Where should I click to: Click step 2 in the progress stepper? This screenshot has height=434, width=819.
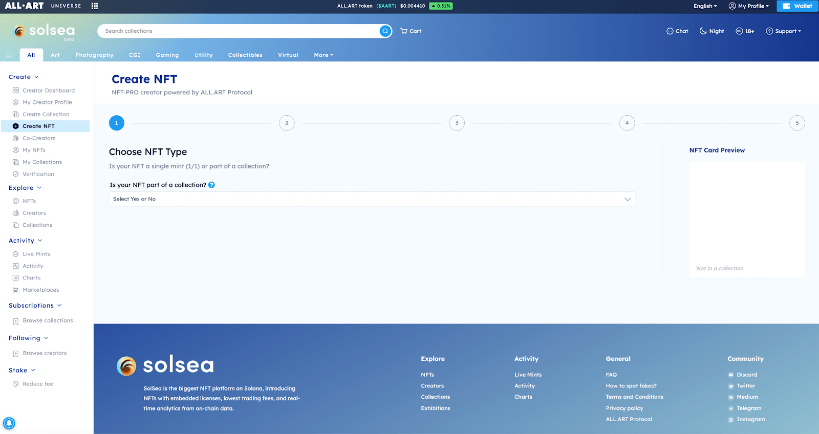pyautogui.click(x=287, y=123)
